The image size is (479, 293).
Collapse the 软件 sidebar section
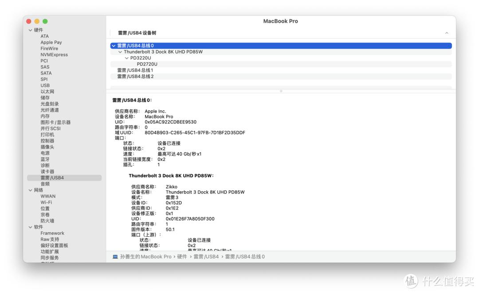point(29,226)
